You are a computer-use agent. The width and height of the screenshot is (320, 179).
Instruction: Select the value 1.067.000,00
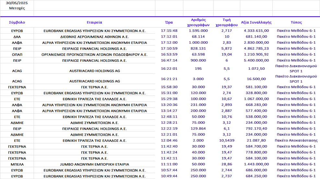[256, 99]
